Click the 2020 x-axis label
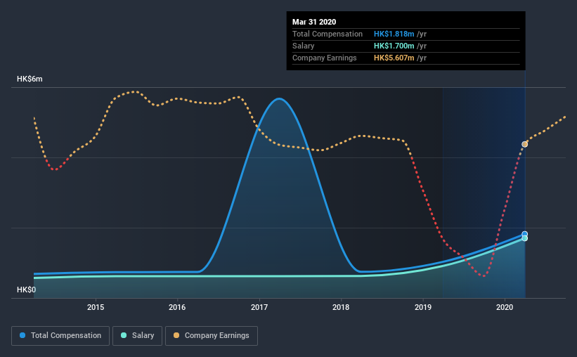Image resolution: width=577 pixels, height=357 pixels. (505, 307)
